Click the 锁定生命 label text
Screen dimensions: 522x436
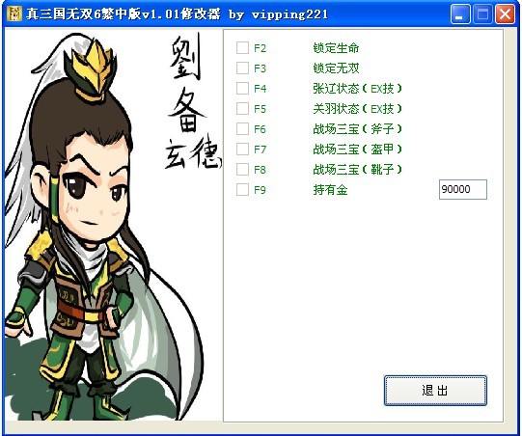(x=336, y=48)
